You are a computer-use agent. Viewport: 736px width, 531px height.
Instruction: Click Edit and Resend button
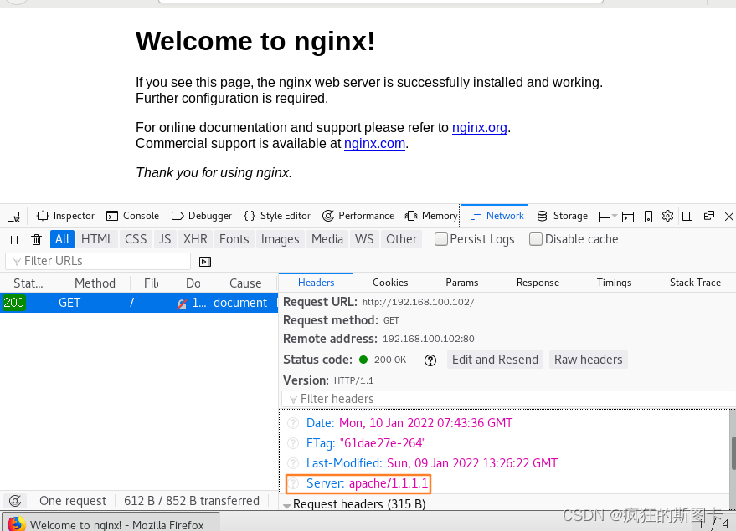pyautogui.click(x=495, y=360)
